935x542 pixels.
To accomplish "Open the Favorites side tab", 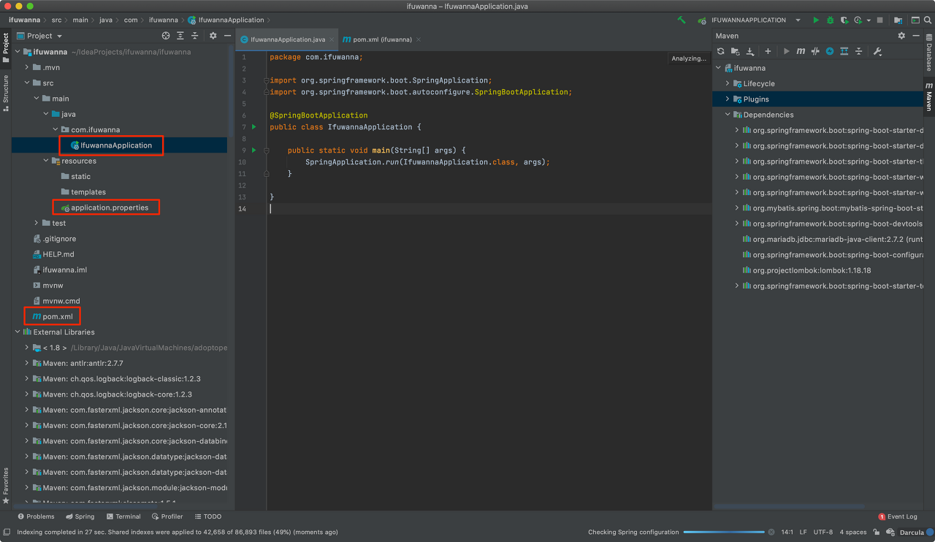I will [x=6, y=486].
